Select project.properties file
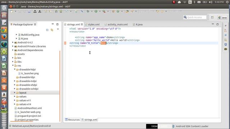Image resolution: width=230 pixels, height=129 pixels. [28, 120]
